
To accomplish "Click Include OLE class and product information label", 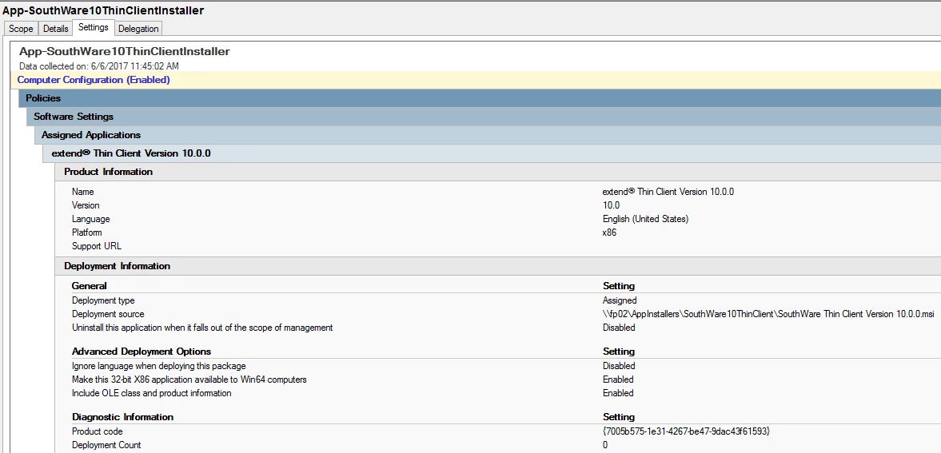I will pyautogui.click(x=152, y=393).
